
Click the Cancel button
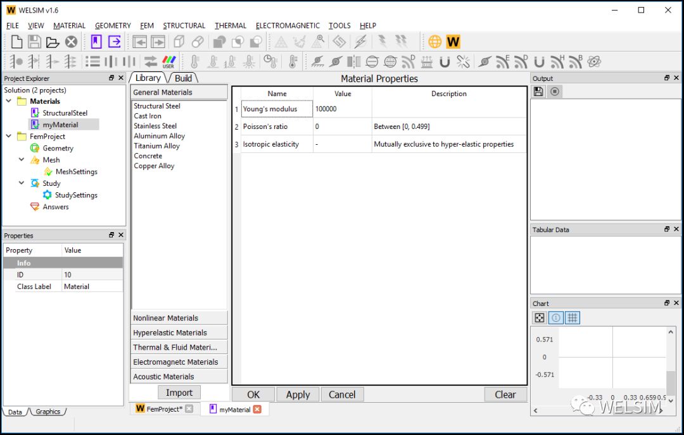pos(342,395)
